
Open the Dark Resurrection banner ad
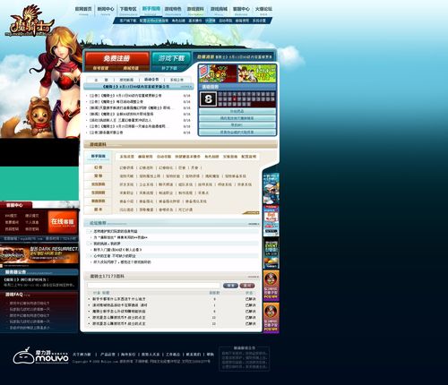[x=39, y=254]
